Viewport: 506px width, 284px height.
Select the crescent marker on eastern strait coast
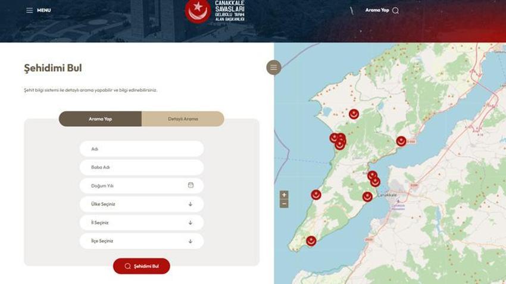point(401,141)
